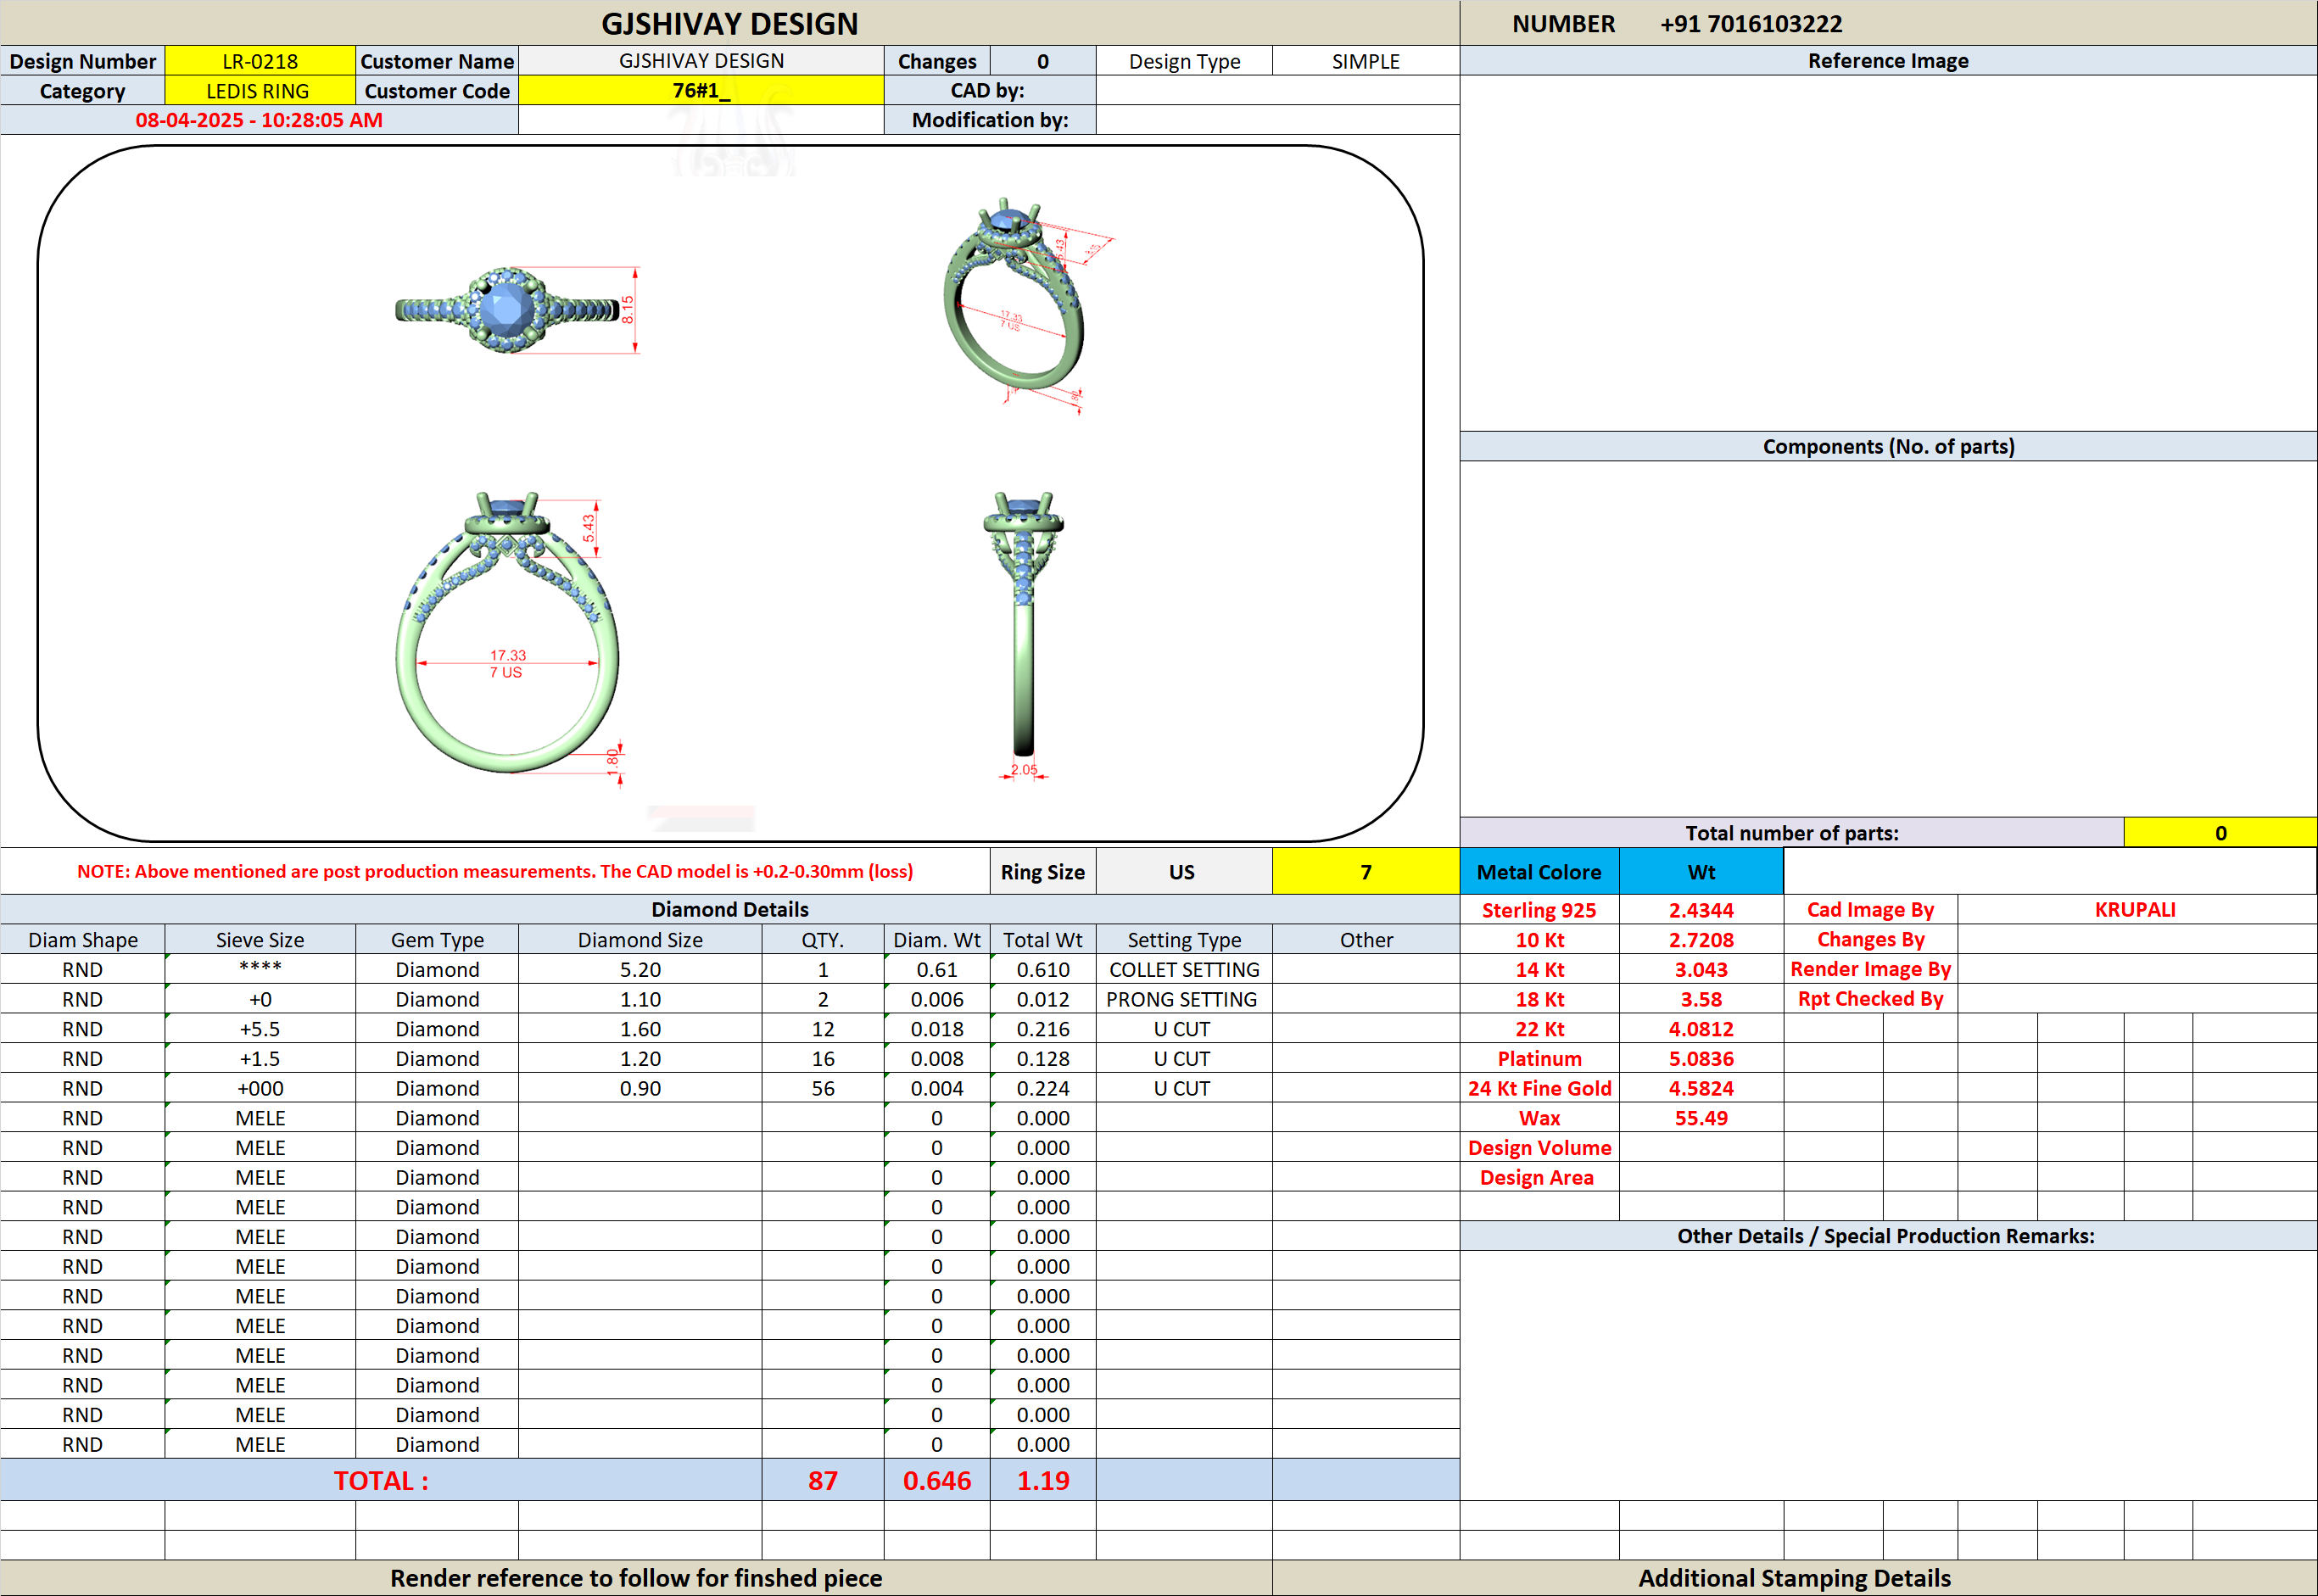
Task: Select the Reference Image header
Action: pos(1888,61)
